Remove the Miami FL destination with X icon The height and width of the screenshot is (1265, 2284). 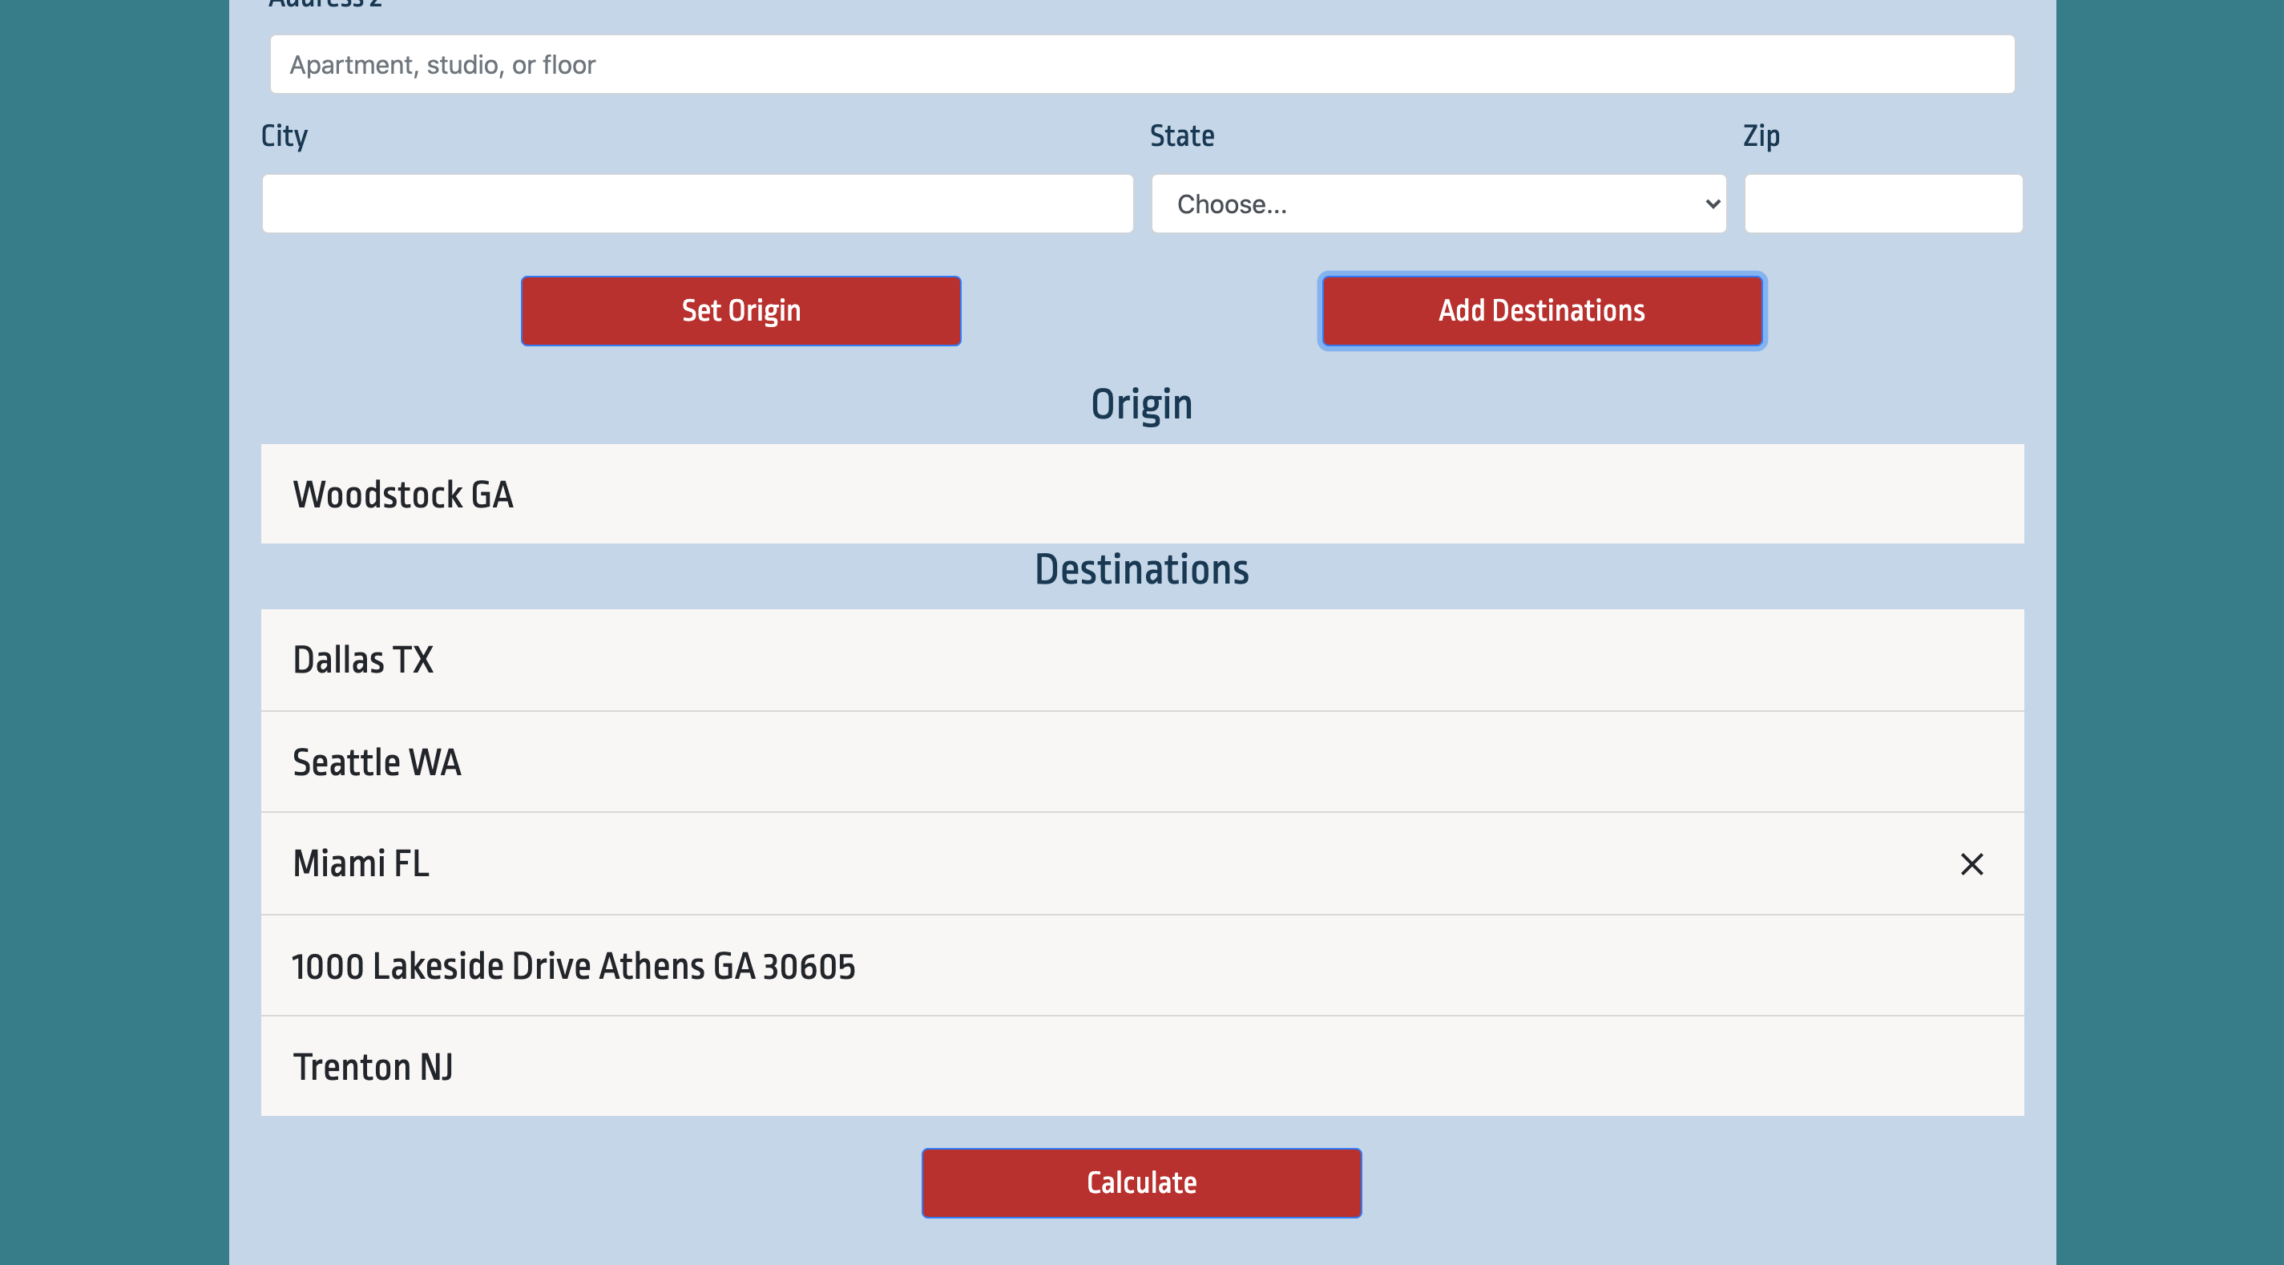1971,864
